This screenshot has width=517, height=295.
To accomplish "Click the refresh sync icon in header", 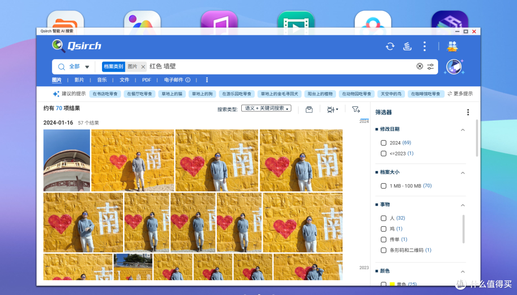I will (390, 46).
